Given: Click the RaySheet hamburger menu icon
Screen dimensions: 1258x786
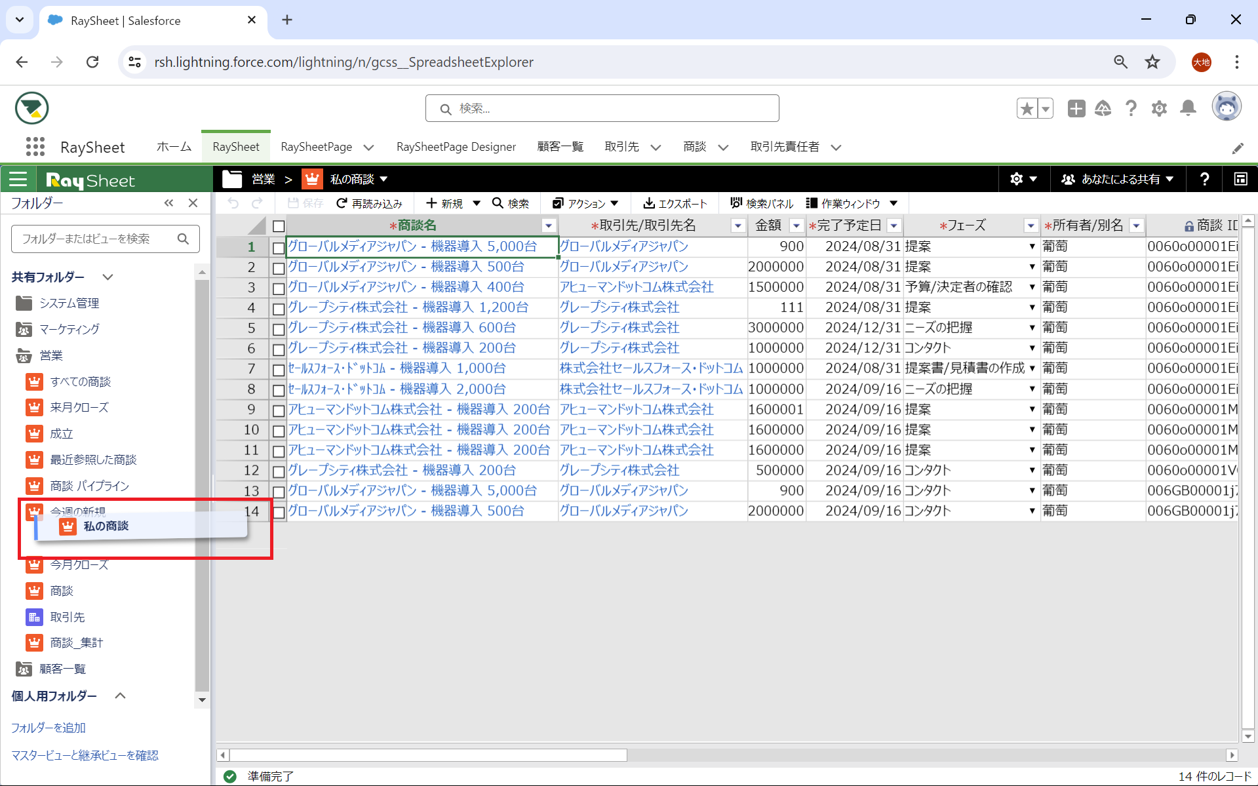Looking at the screenshot, I should pos(18,180).
